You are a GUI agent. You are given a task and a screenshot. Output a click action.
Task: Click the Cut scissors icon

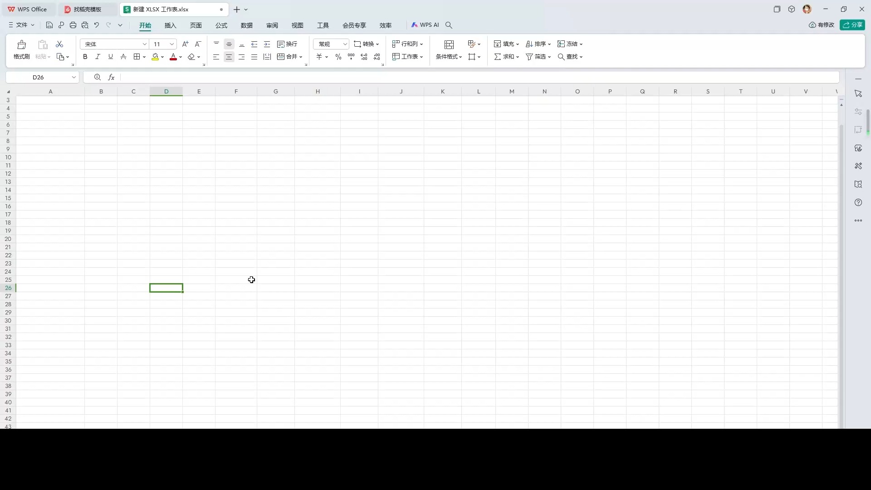click(x=59, y=44)
